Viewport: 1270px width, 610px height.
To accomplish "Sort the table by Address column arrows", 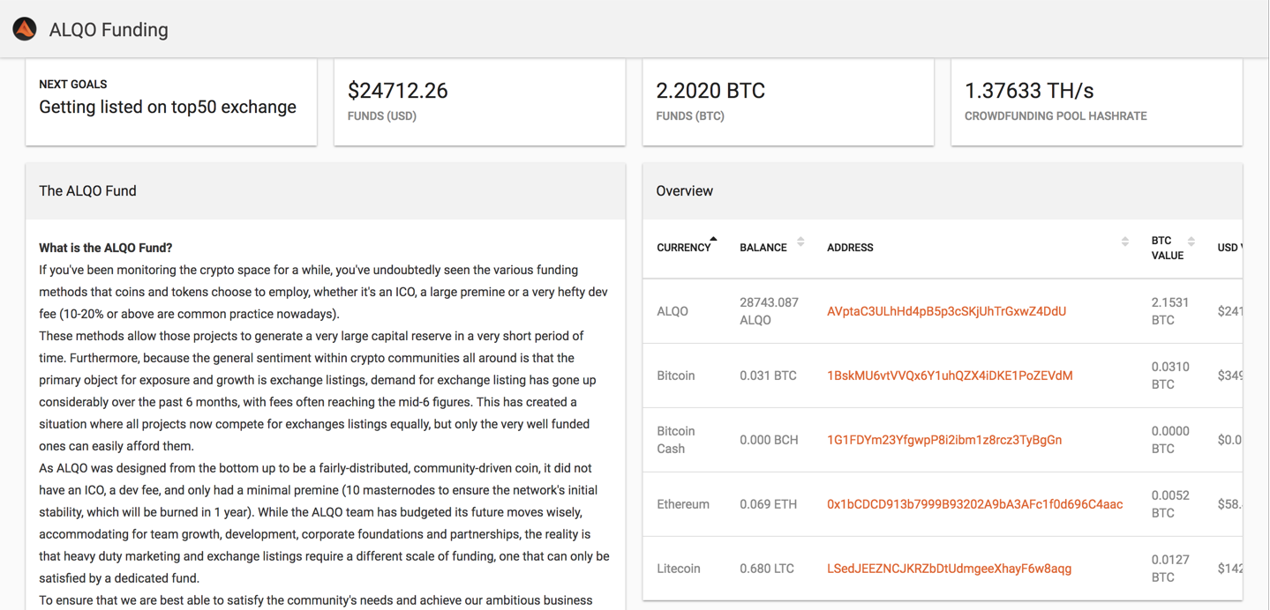I will 1124,242.
